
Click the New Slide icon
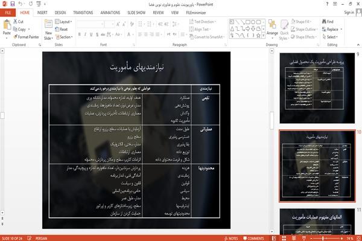[48, 25]
